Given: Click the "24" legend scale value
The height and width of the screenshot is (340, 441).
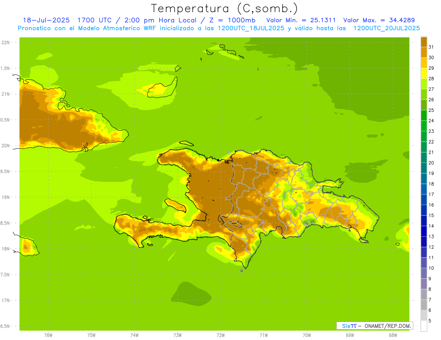Looking at the screenshot, I should tap(431, 121).
